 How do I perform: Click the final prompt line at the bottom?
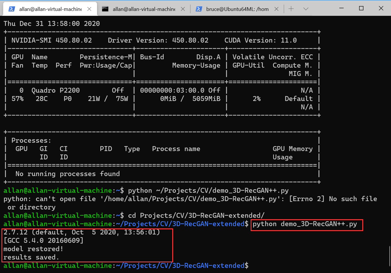126,266
